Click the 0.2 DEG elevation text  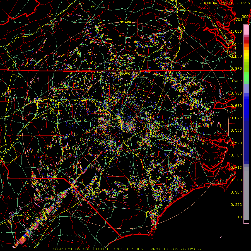[134, 249]
